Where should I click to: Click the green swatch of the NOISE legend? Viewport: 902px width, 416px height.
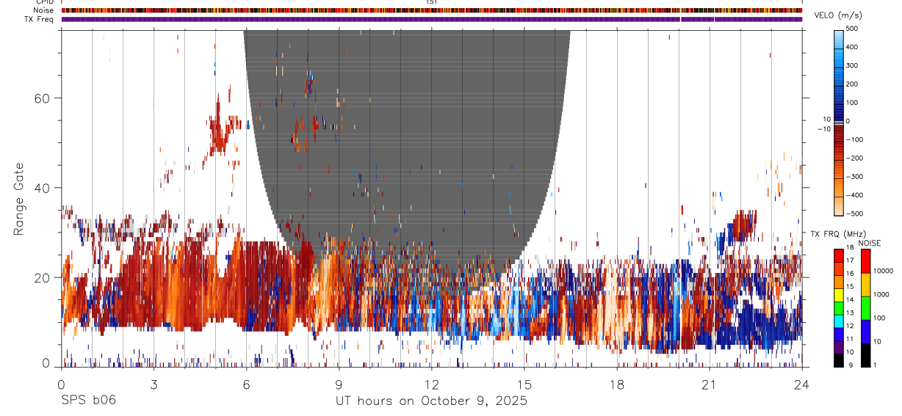coord(865,308)
